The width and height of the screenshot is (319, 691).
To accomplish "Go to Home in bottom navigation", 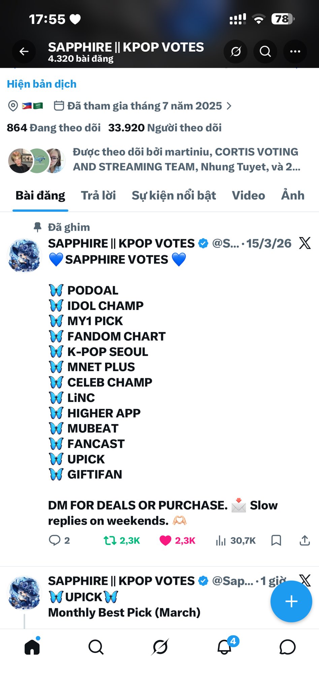I will click(x=32, y=647).
